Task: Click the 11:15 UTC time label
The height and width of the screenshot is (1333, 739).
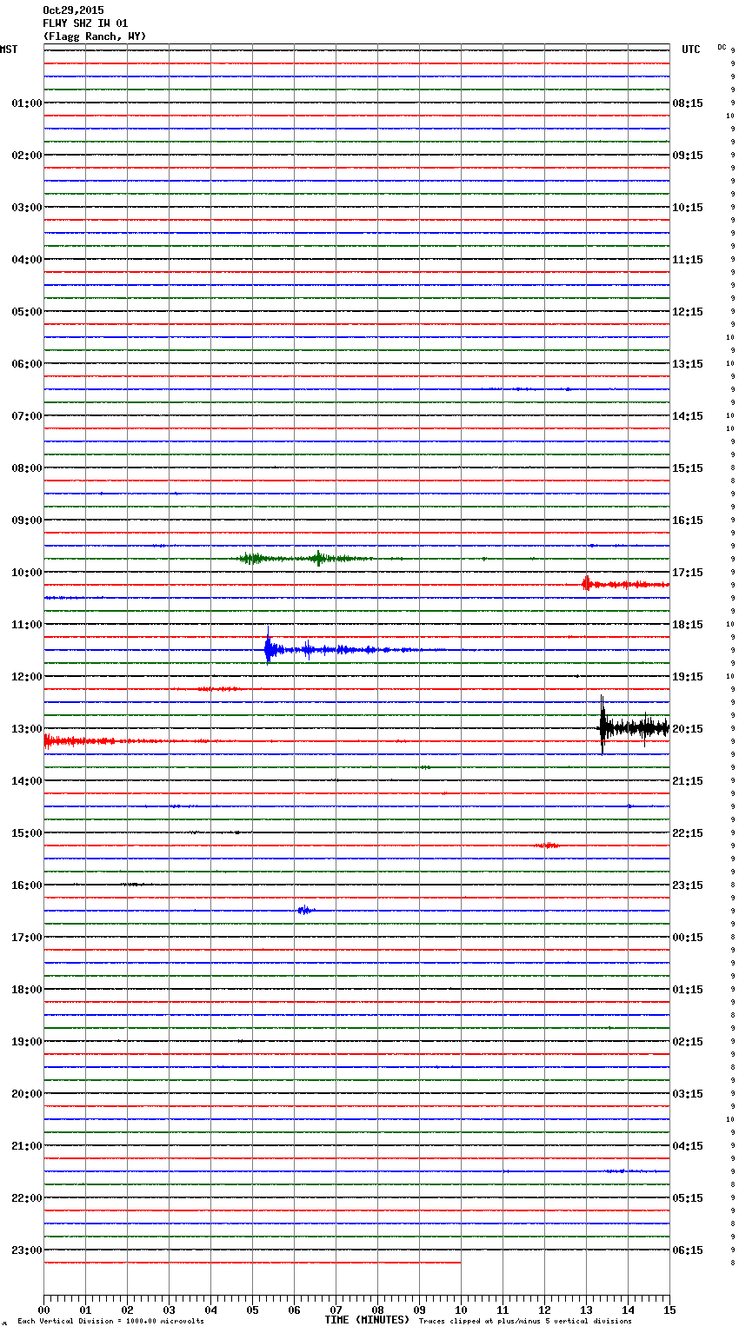Action: click(688, 260)
